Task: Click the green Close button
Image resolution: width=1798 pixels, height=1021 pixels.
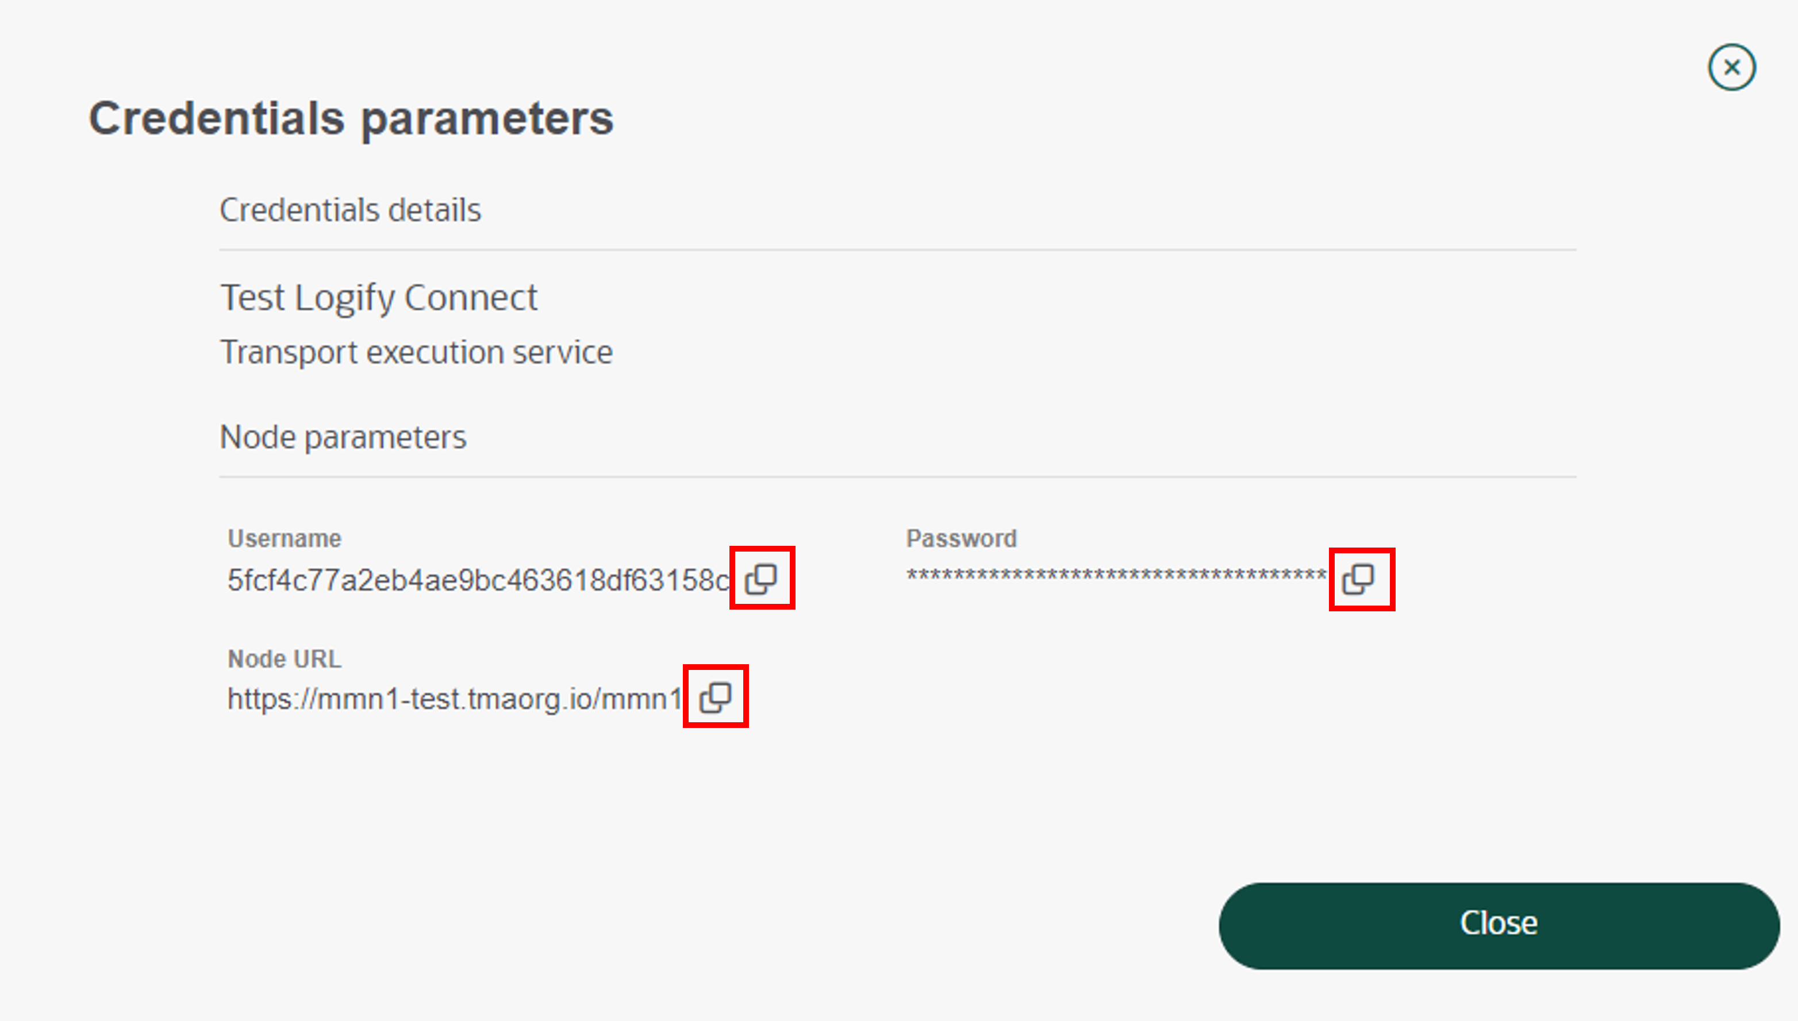Action: pyautogui.click(x=1499, y=926)
